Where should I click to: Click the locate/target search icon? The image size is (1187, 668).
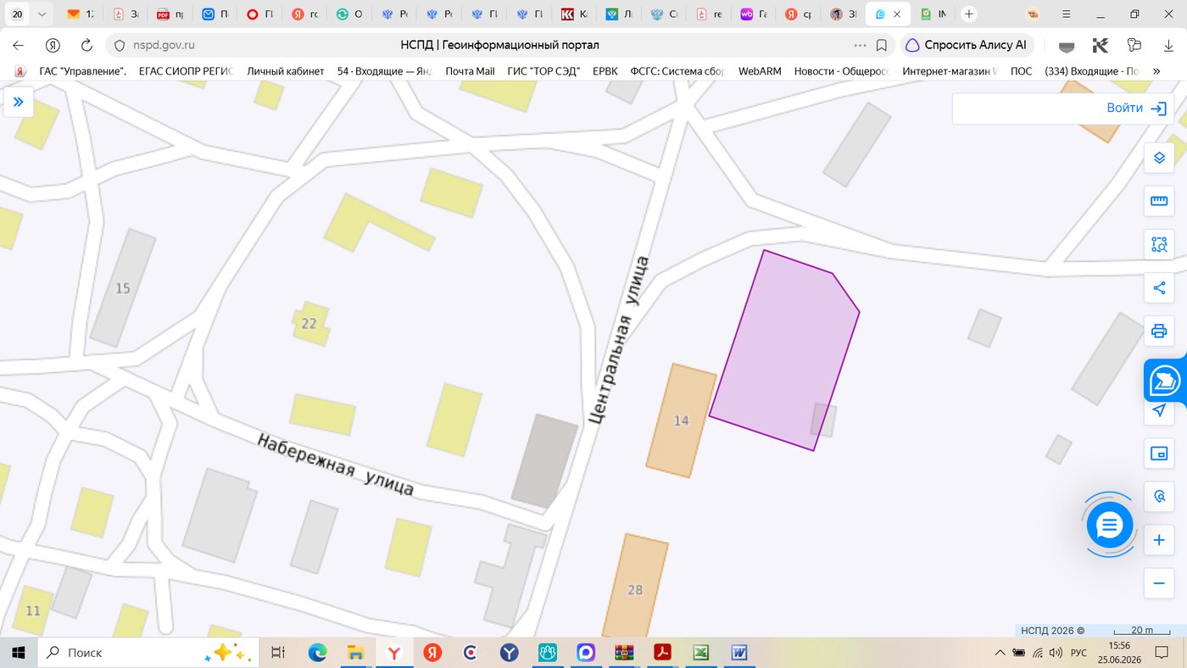point(1159,497)
